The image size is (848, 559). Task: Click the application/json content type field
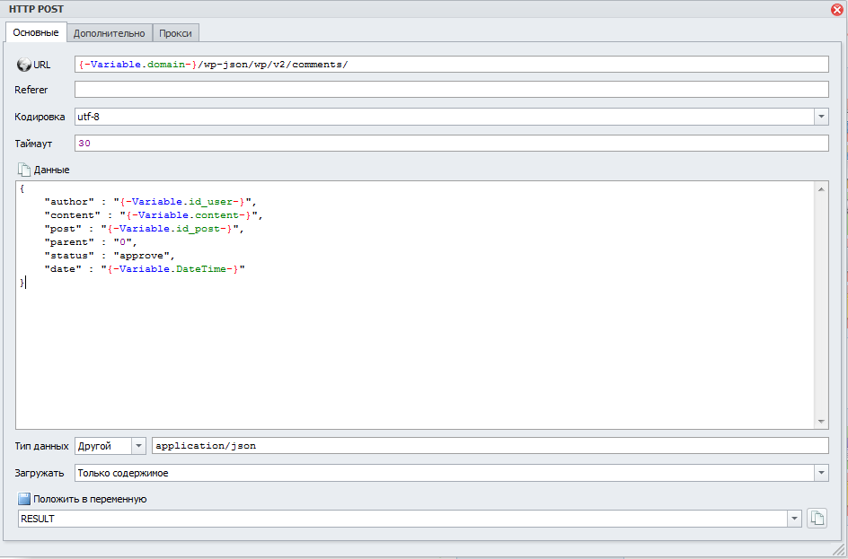tap(490, 446)
